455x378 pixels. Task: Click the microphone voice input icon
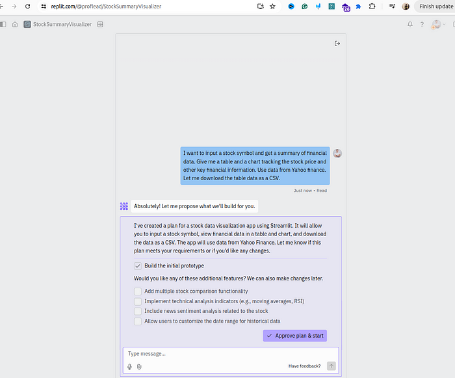click(130, 367)
